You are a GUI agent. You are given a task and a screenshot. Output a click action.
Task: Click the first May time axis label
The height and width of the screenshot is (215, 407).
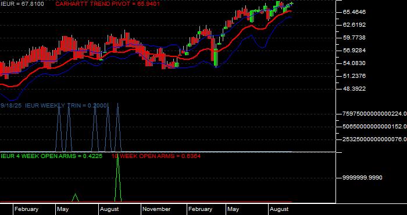(63, 209)
